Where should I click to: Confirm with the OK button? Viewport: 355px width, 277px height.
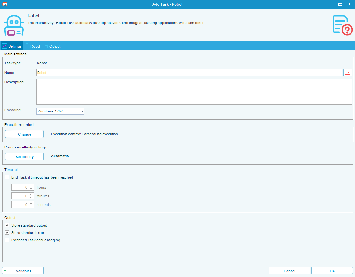[332, 271]
